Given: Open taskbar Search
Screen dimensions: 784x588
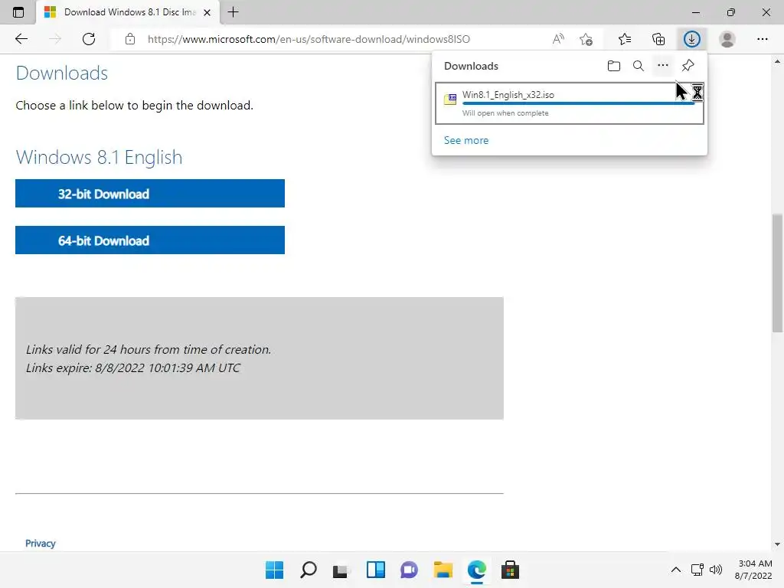Looking at the screenshot, I should (x=308, y=570).
